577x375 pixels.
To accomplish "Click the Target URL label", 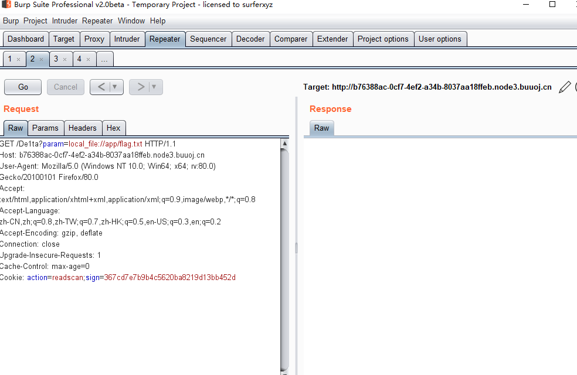I will 427,87.
